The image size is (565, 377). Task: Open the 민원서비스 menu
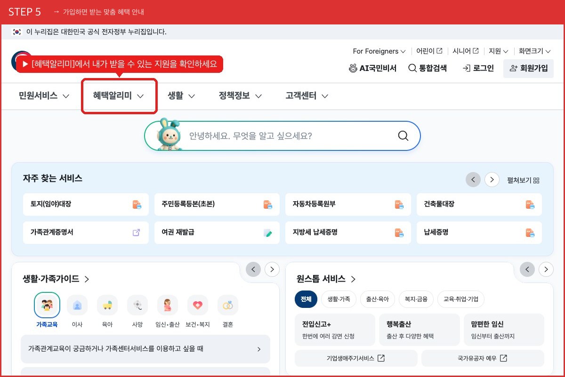tap(44, 96)
